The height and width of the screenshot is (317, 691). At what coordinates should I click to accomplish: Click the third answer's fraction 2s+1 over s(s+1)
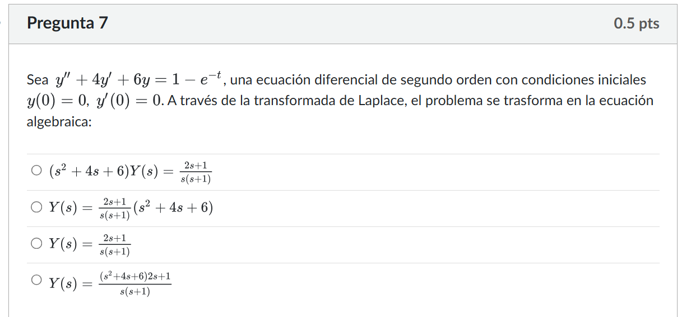coord(114,244)
